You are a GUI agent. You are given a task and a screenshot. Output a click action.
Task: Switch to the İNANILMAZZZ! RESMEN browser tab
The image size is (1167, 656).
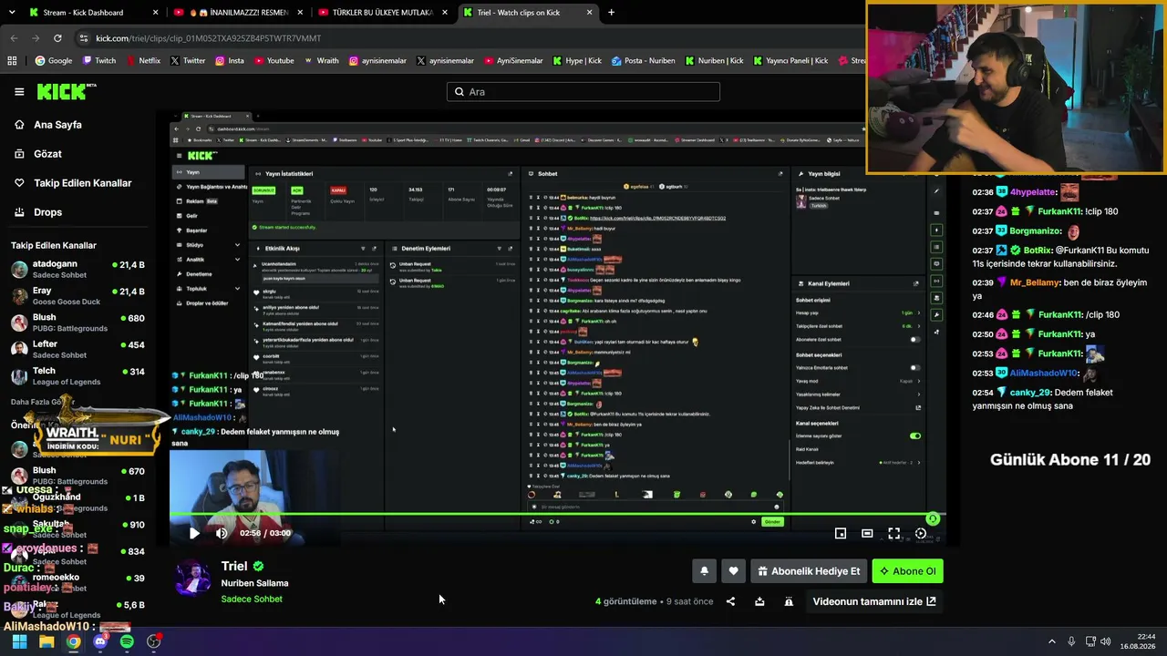(x=237, y=13)
